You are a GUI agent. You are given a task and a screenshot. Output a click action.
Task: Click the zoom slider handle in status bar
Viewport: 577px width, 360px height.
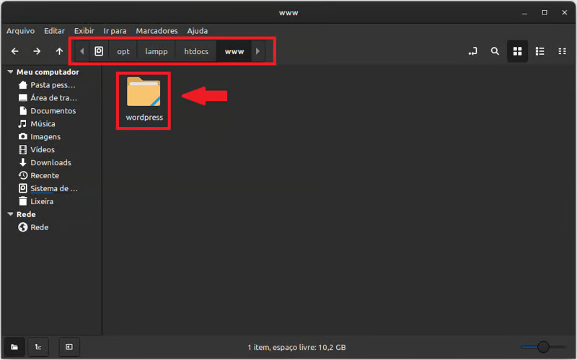point(543,347)
